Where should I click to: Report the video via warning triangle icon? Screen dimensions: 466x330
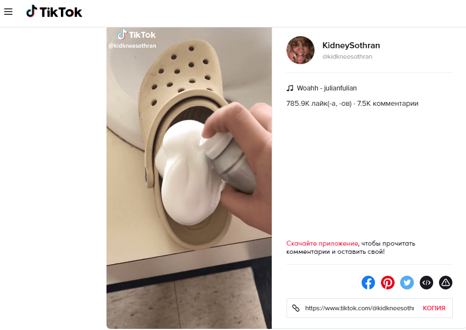446,282
